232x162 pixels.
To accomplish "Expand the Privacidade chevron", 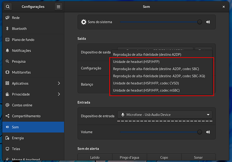I will pos(59,94).
